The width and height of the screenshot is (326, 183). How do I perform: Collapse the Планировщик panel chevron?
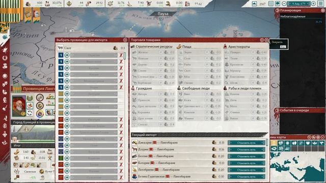coord(277,10)
